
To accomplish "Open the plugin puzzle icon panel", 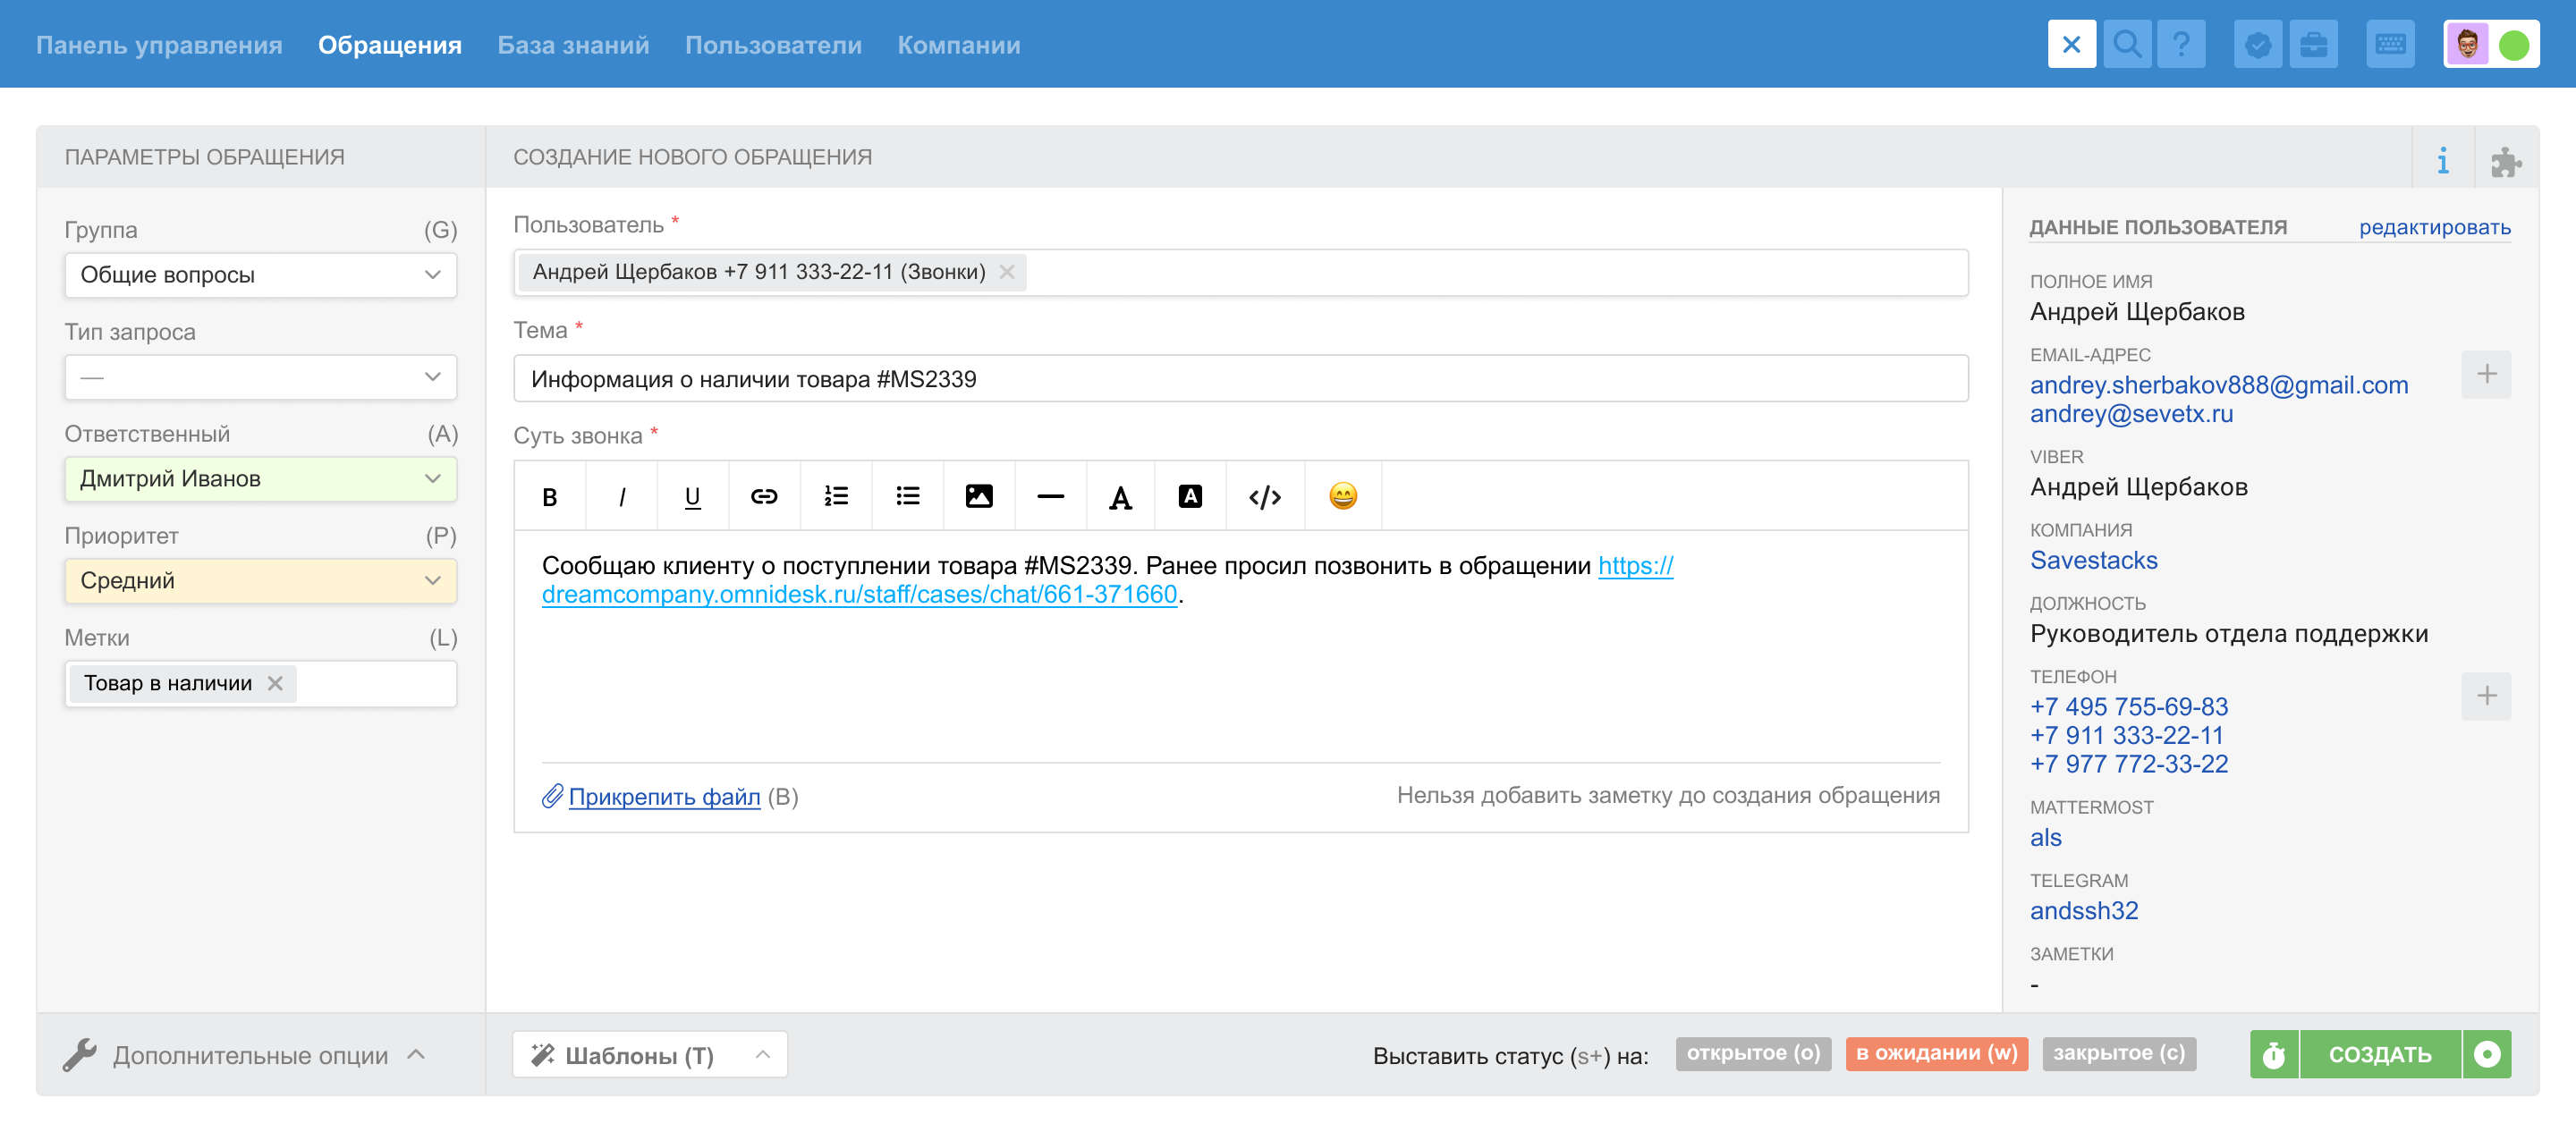I will [x=2505, y=160].
